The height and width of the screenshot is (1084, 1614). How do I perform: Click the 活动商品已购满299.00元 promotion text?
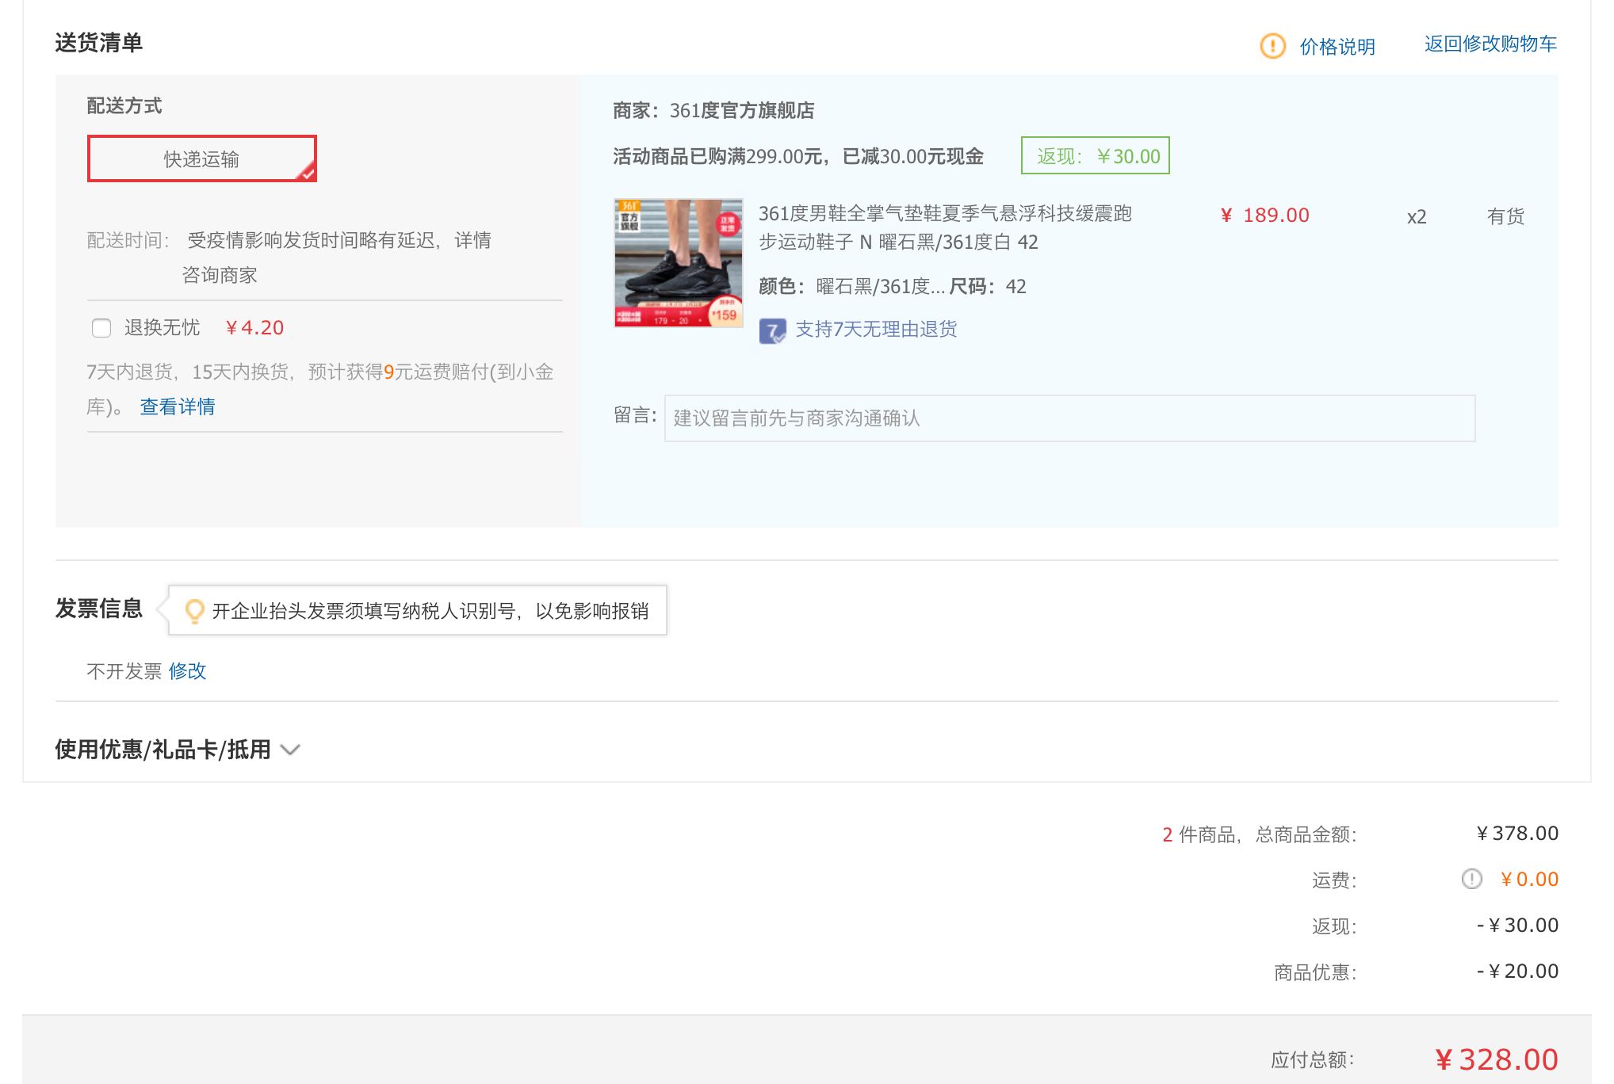coord(798,156)
